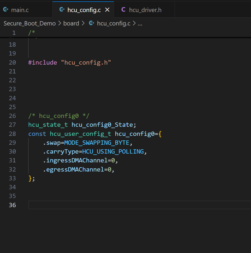Click the hcu_config.c tab file icon
This screenshot has height=253, width=251.
tap(62, 10)
